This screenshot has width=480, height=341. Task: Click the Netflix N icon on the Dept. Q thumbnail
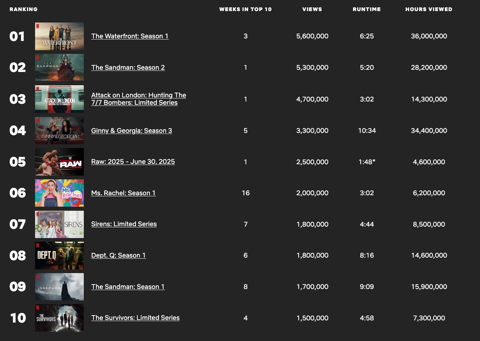[x=38, y=246]
